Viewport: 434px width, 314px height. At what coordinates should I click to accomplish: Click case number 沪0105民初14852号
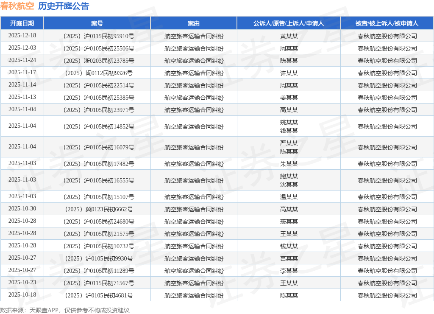point(99,126)
